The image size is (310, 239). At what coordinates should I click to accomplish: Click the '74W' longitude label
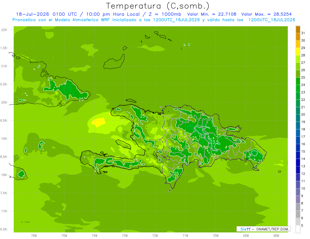[95, 236]
